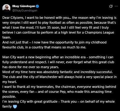The width and height of the screenshot is (120, 111).
Task: Click the word "possible." ending the thanks paragraph
Action: (9, 97)
